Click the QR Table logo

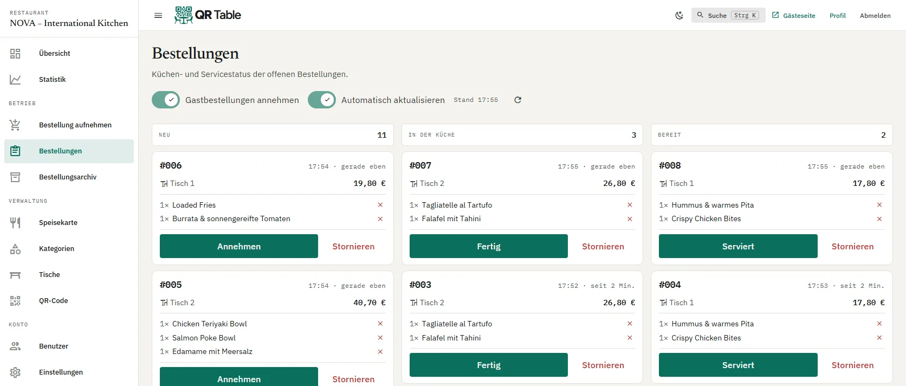208,15
